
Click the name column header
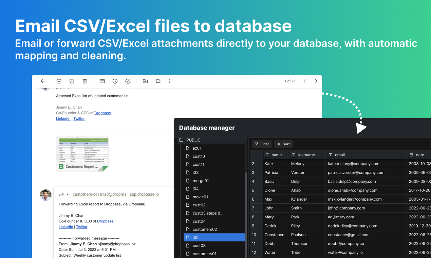point(276,155)
